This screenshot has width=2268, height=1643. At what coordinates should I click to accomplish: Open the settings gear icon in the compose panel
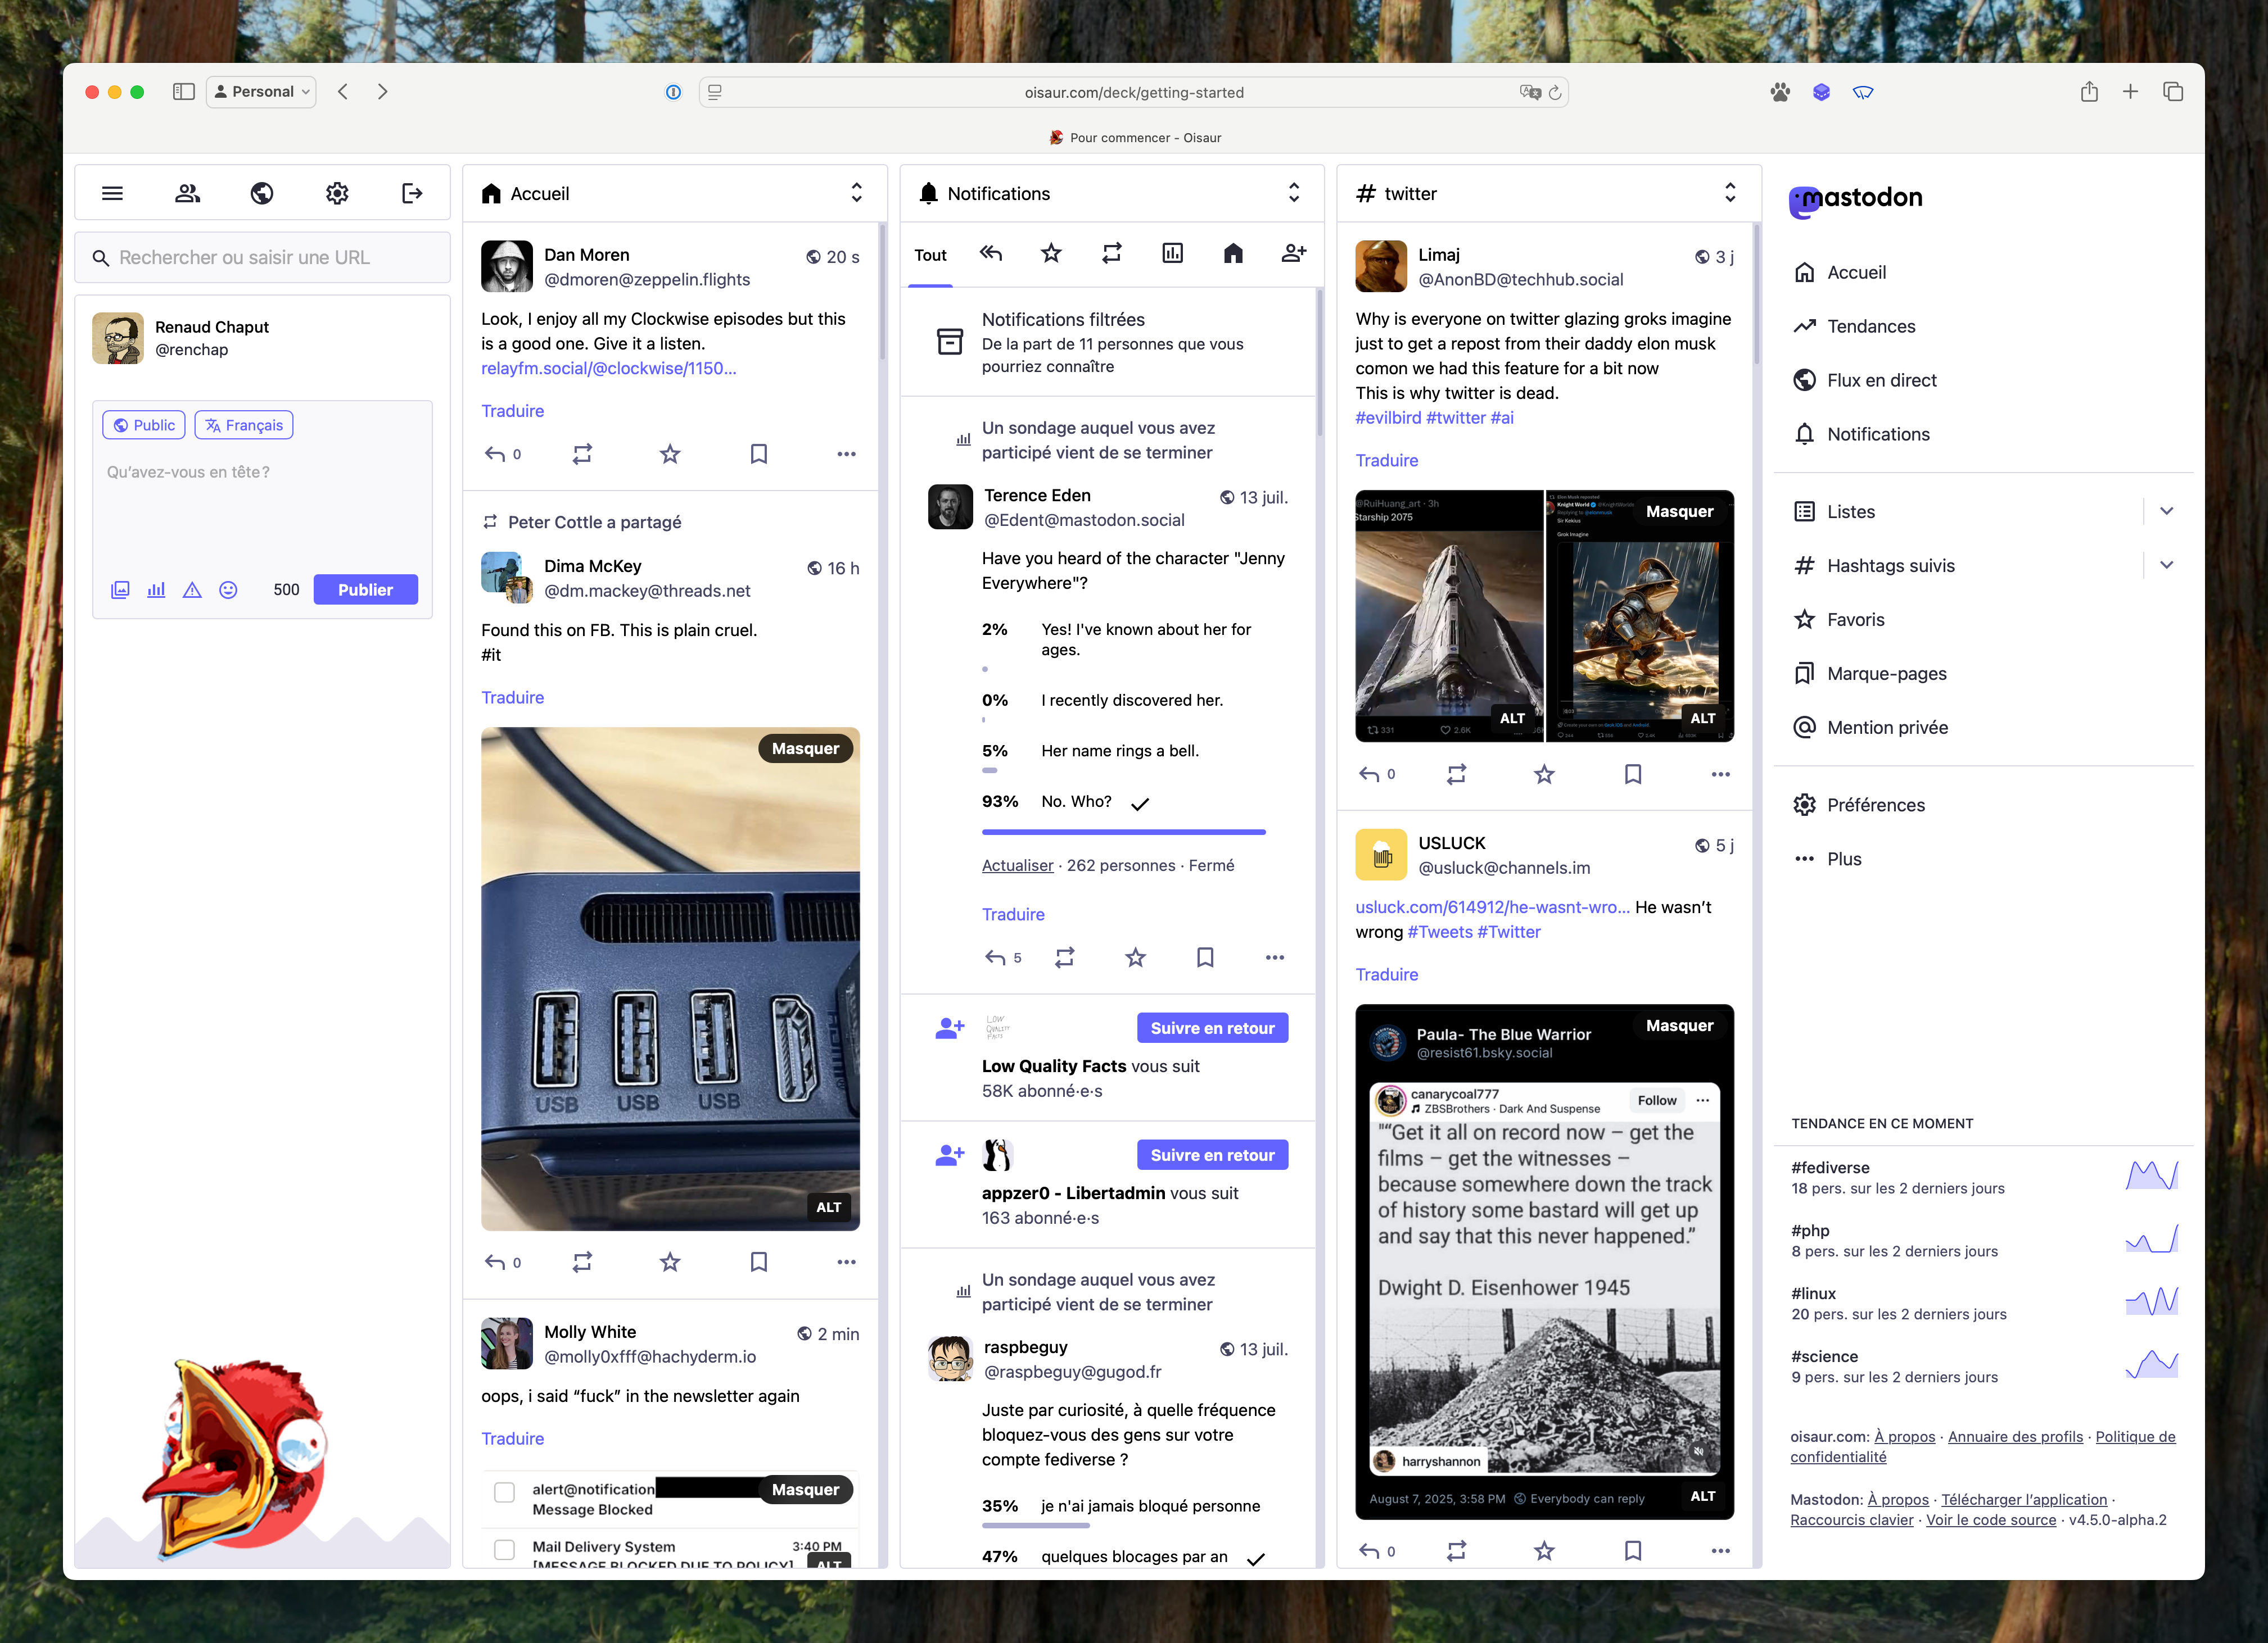tap(337, 193)
